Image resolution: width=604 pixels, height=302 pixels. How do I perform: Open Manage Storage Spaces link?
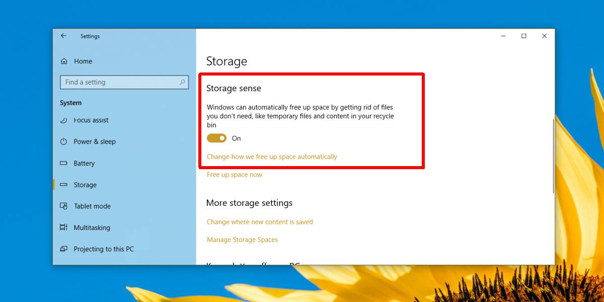pyautogui.click(x=242, y=240)
